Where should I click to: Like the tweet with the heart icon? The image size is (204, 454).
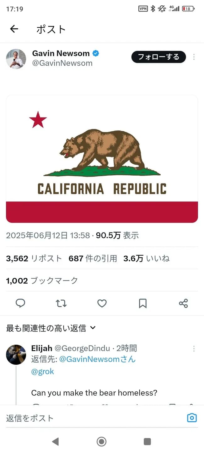pyautogui.click(x=102, y=303)
